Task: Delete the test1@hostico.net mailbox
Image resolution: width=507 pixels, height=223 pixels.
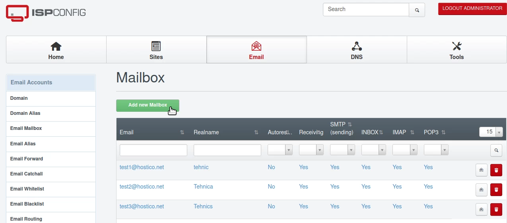Action: [496, 170]
